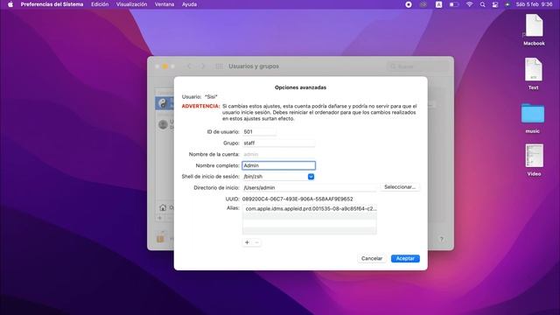The width and height of the screenshot is (560, 315).
Task: Open the Visualización menu
Action: coord(131,4)
